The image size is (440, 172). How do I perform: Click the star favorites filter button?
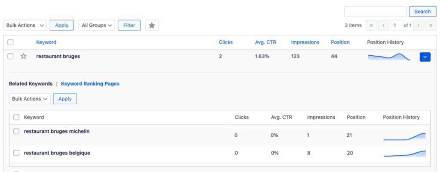coord(152,25)
